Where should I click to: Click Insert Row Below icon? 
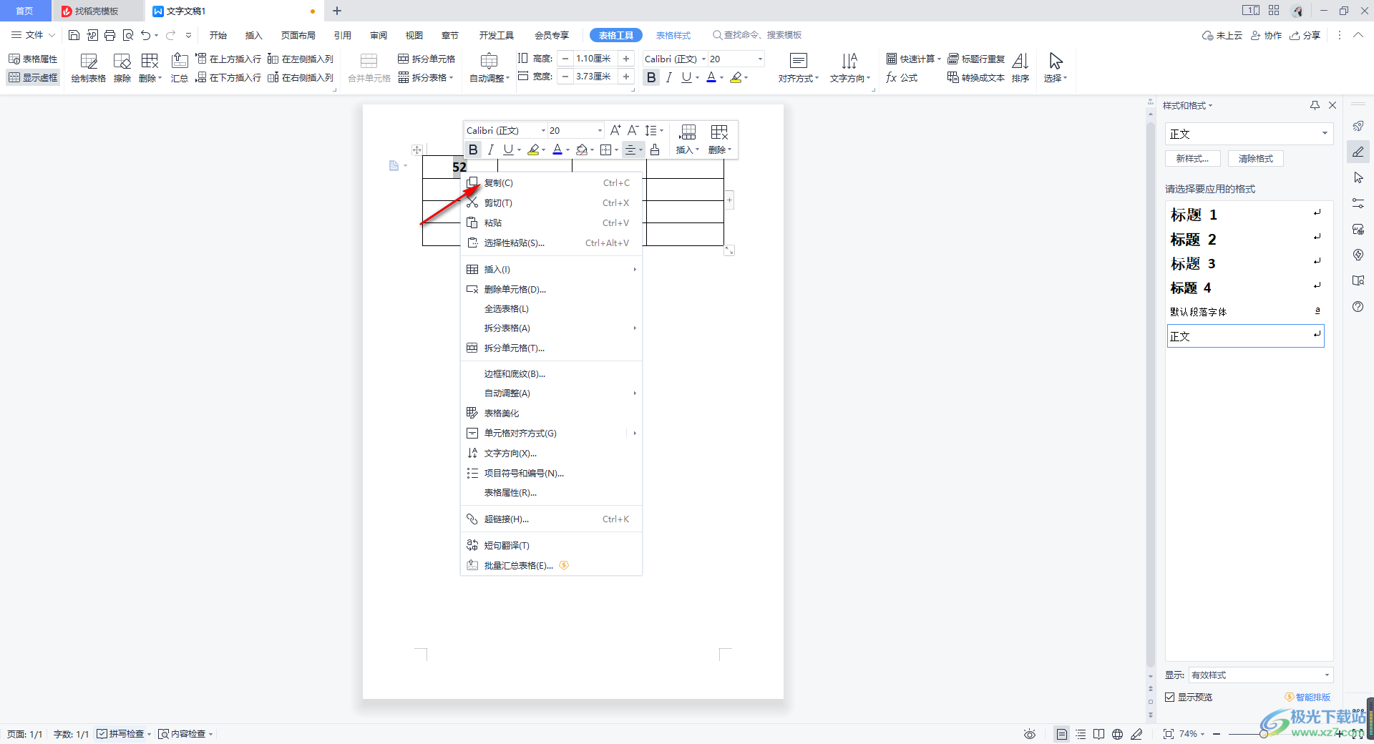(x=228, y=77)
